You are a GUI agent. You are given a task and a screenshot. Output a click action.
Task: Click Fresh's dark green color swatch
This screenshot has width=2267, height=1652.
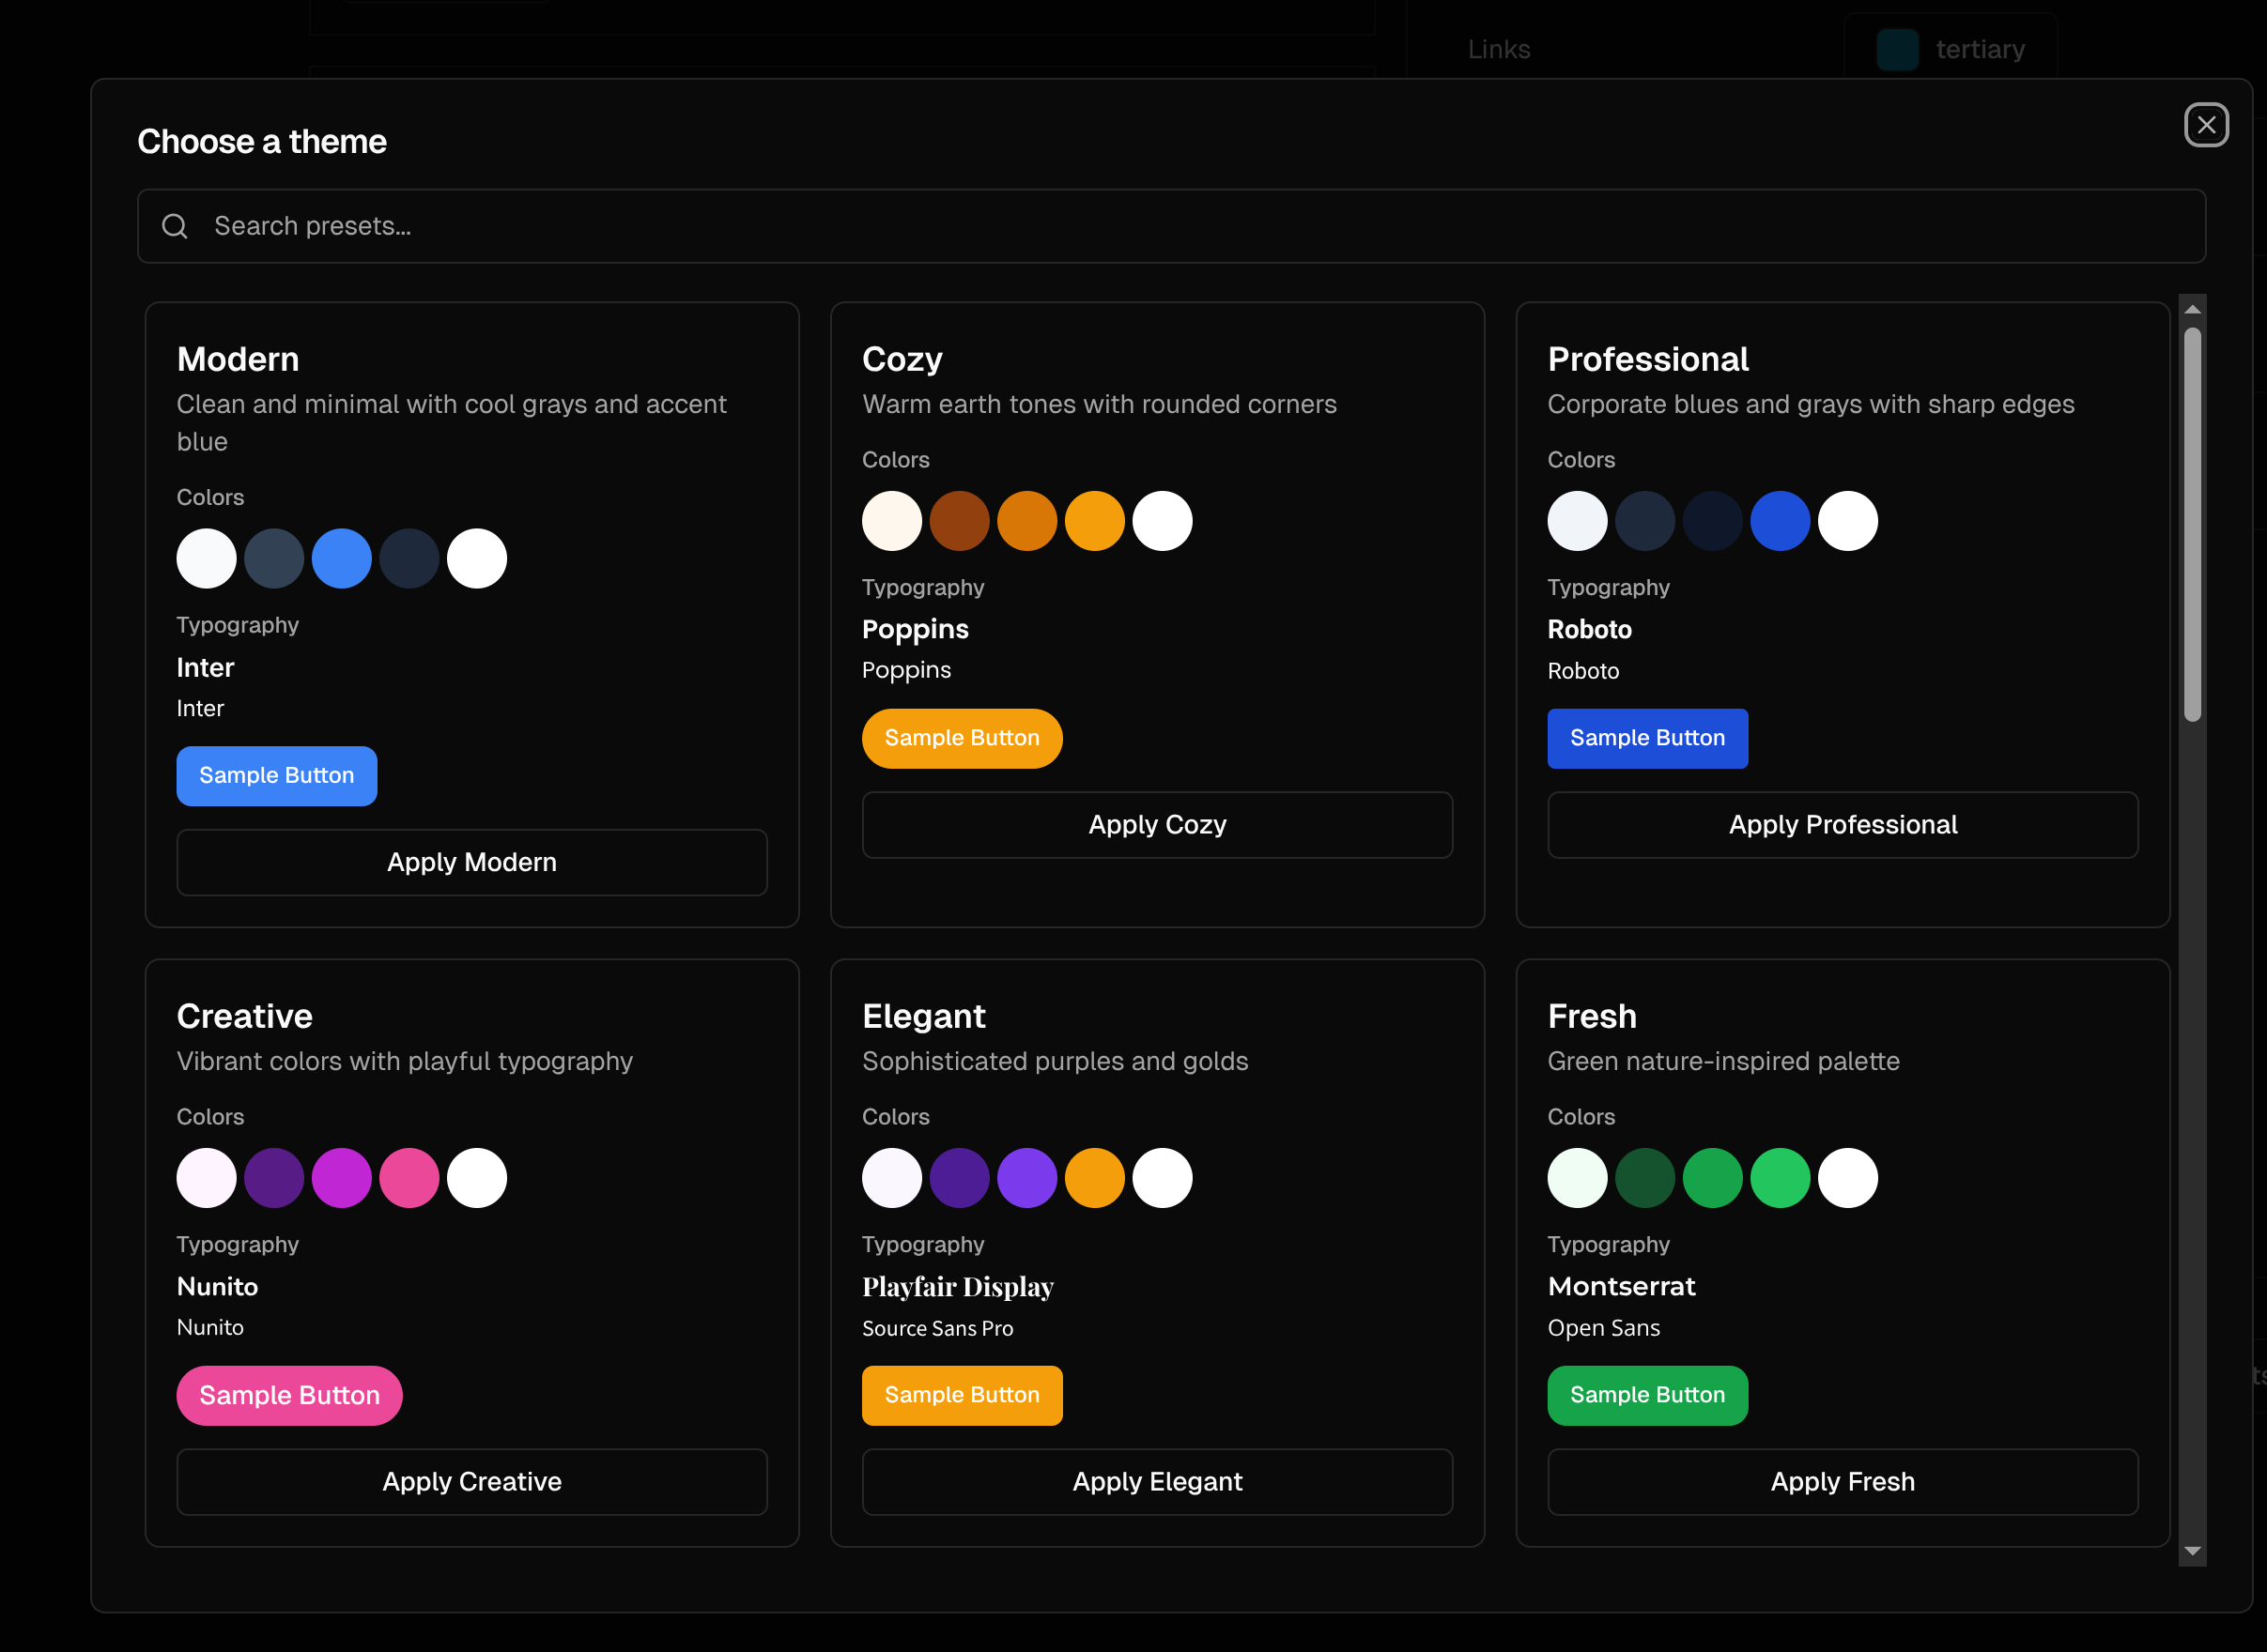click(1644, 1178)
